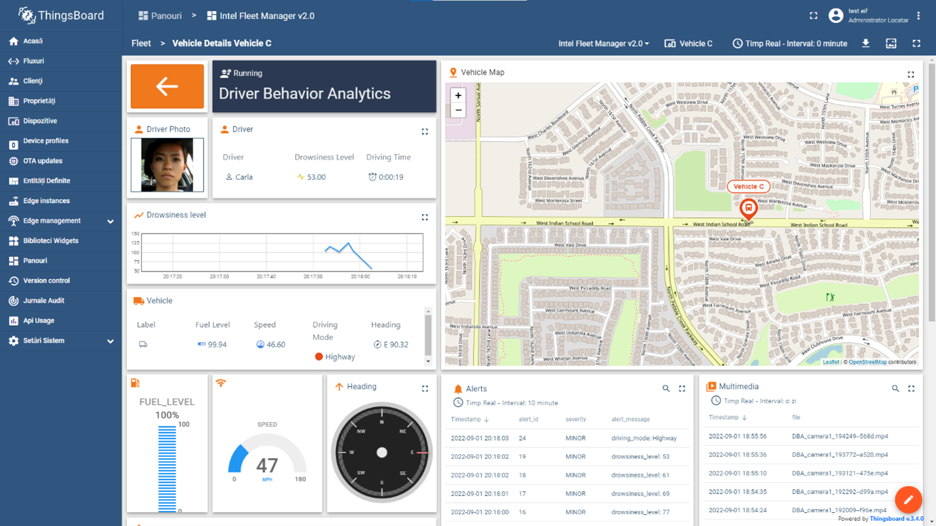Select alert row with alert_id 24
Screen dimensions: 936x526
[x=566, y=438]
